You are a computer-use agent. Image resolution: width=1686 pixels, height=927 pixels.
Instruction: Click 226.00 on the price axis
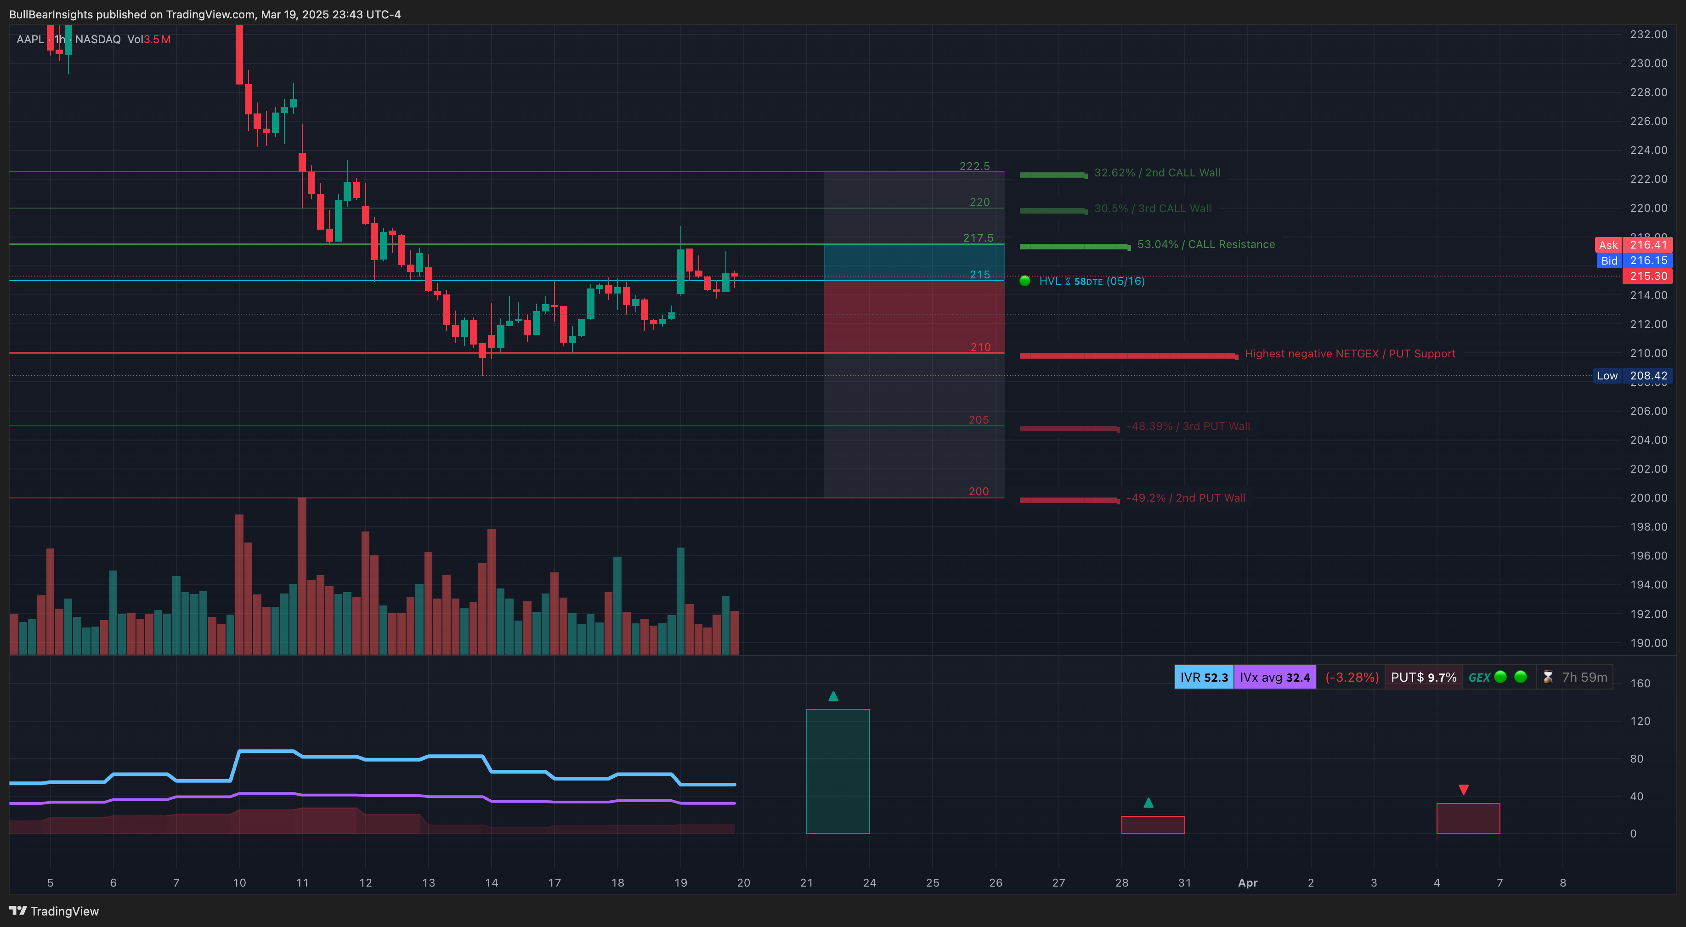[1649, 121]
